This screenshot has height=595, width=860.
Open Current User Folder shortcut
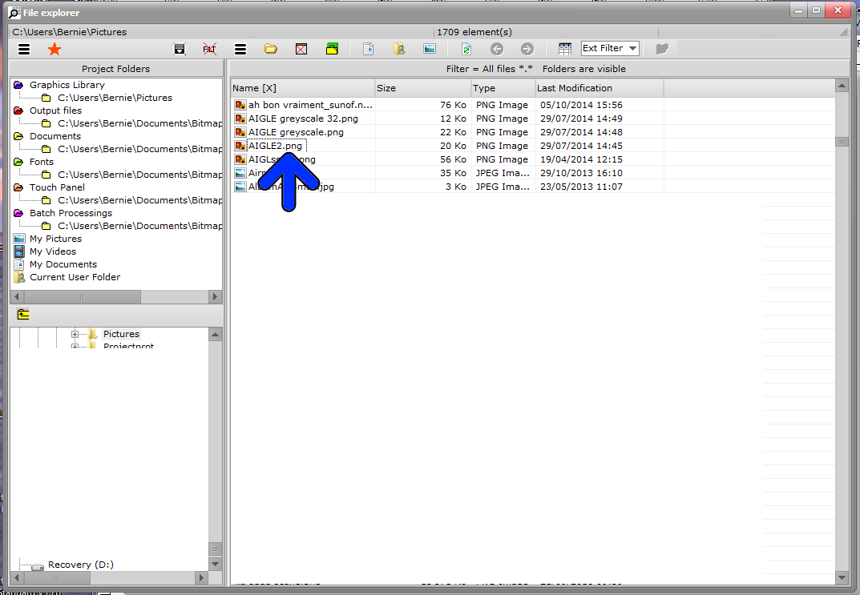75,277
